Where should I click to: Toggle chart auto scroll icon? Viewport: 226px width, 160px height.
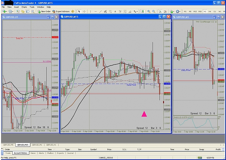(x=160, y=11)
